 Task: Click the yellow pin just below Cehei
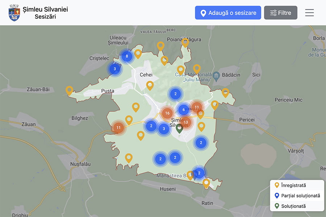pos(150,86)
